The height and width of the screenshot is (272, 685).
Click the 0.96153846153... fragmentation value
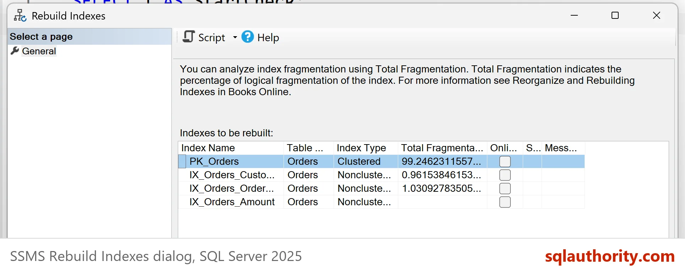click(441, 175)
